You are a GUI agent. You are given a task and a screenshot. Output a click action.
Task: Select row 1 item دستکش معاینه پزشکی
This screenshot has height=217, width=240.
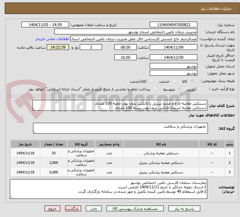coord(161,153)
